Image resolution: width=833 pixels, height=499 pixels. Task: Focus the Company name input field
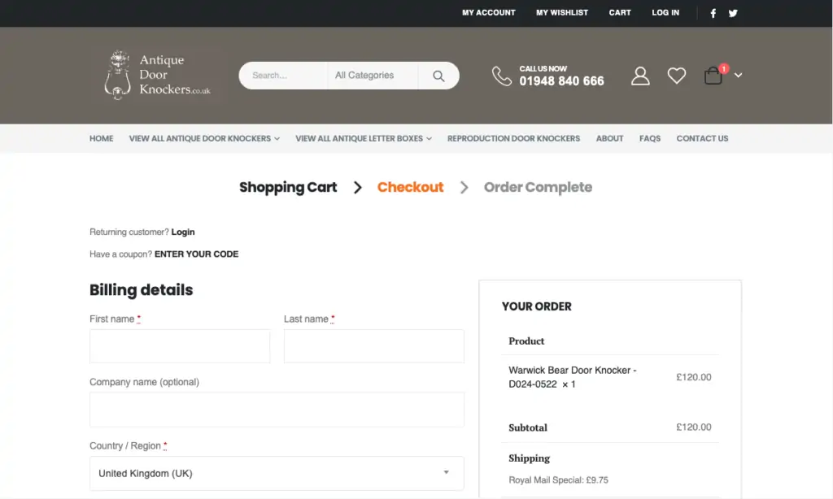pyautogui.click(x=277, y=410)
